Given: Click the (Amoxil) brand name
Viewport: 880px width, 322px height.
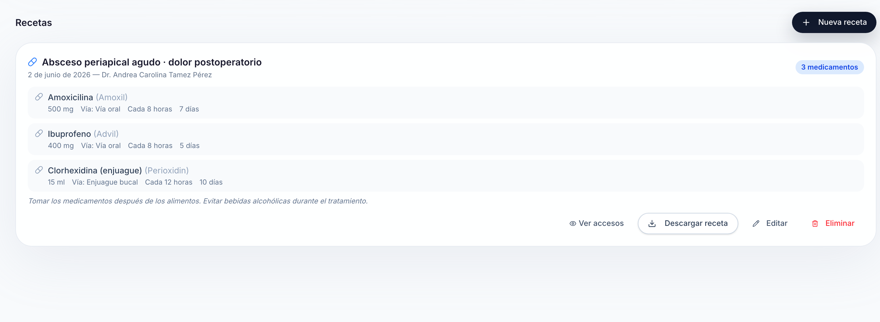Looking at the screenshot, I should [112, 97].
